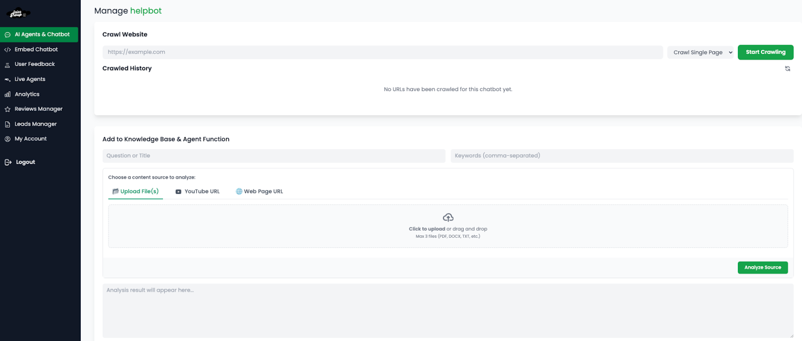Click the Keywords comma-separated field
802x341 pixels.
point(622,156)
